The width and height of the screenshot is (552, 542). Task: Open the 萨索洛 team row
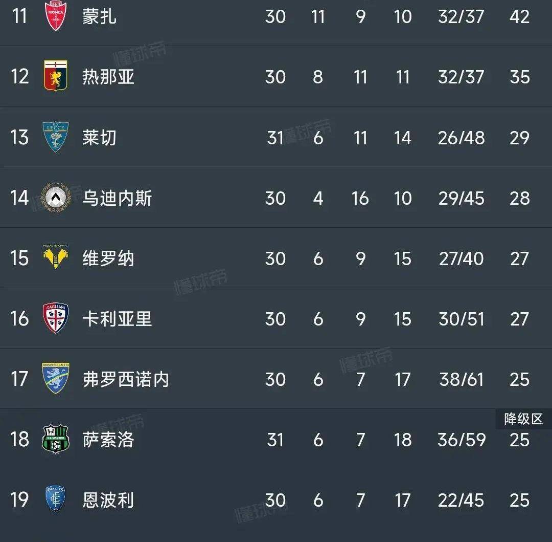pyautogui.click(x=276, y=440)
